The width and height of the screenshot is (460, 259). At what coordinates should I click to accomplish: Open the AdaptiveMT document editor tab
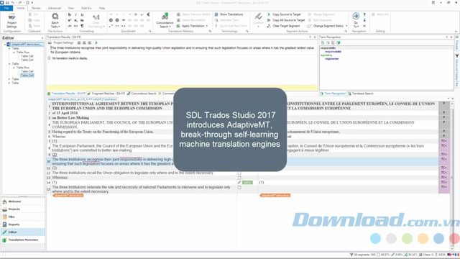pyautogui.click(x=83, y=99)
